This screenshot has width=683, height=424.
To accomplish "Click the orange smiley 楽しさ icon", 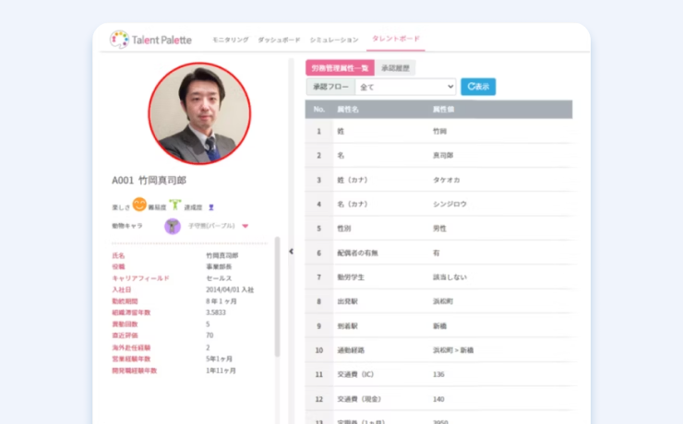I will point(139,205).
